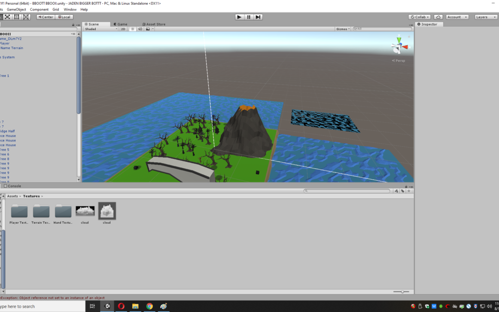
Task: Toggle 2D view mode
Action: pyautogui.click(x=123, y=29)
